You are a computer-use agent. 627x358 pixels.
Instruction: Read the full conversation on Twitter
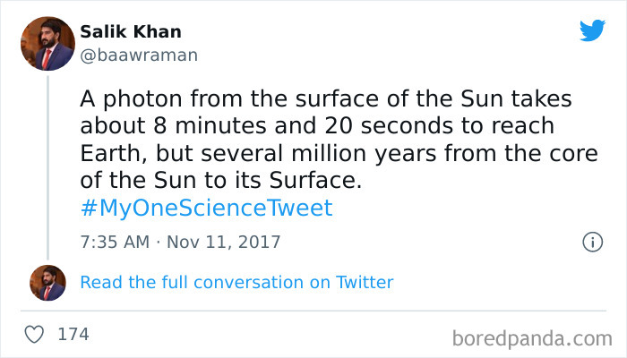(x=236, y=283)
